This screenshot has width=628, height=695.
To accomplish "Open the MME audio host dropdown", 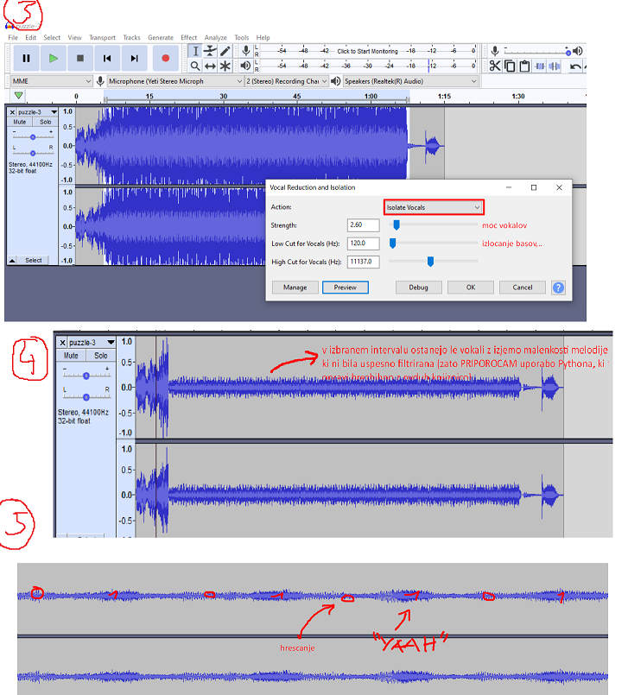I will (50, 81).
